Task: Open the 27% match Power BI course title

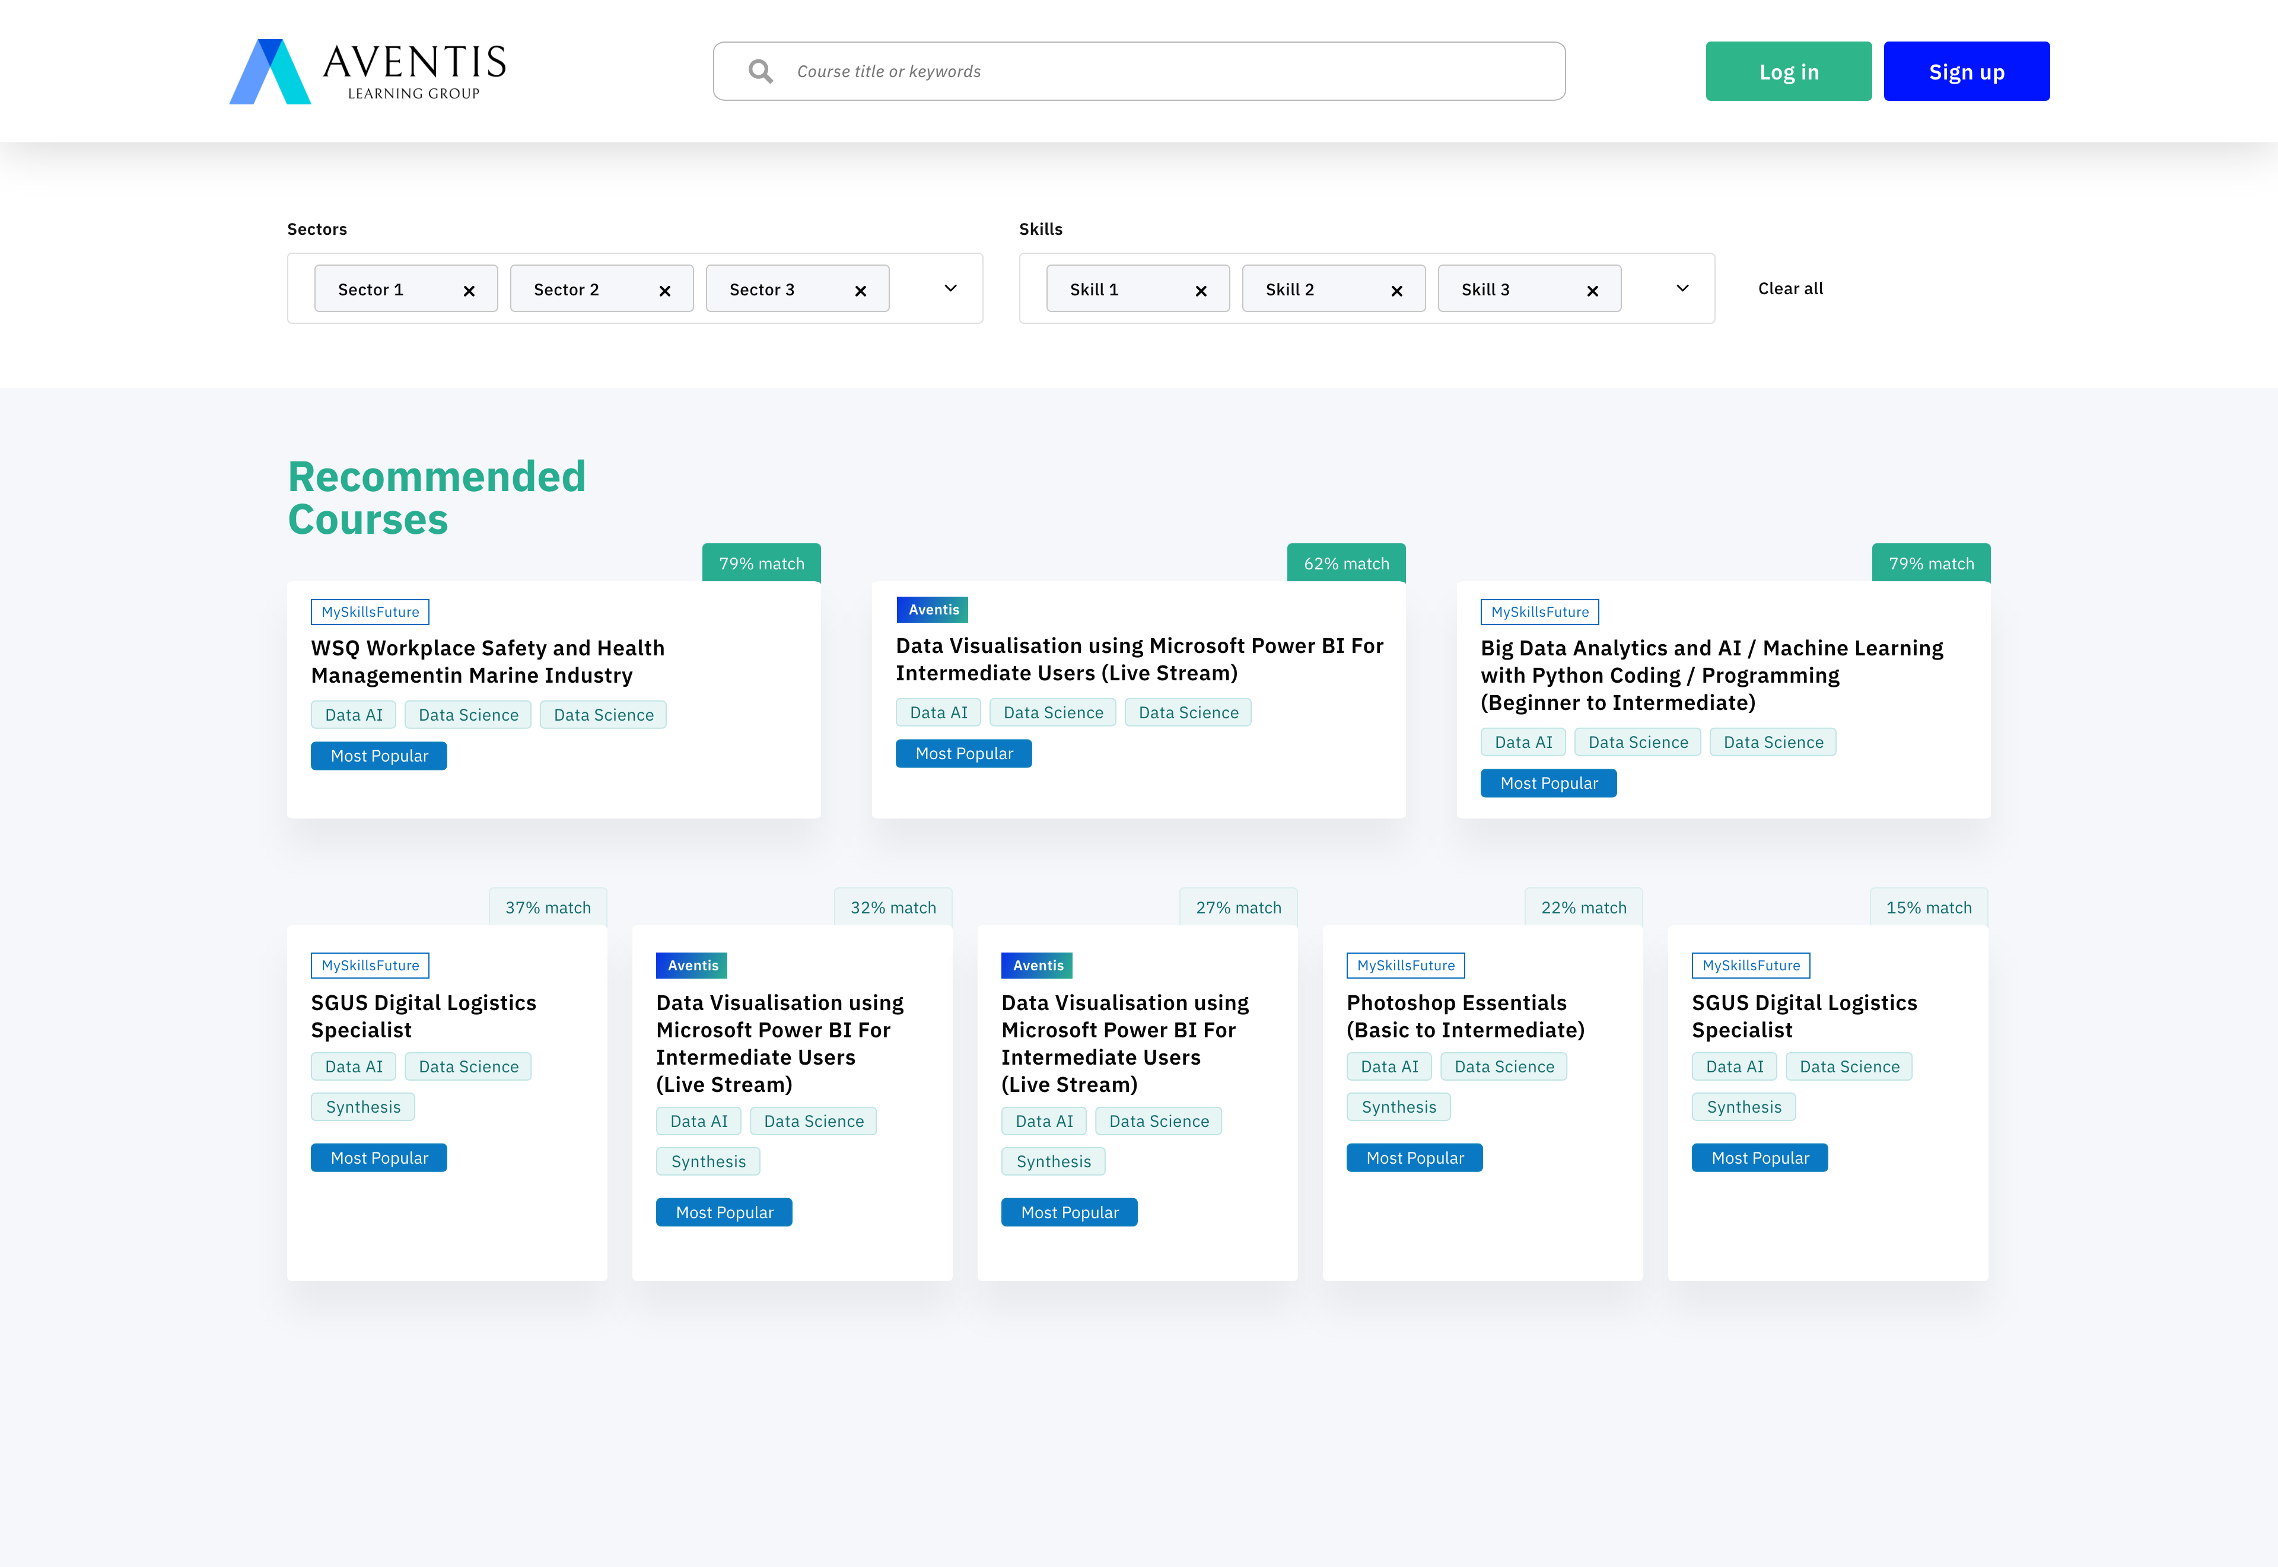Action: (1125, 1044)
